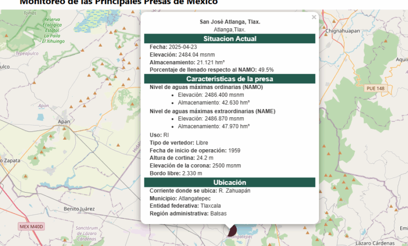Click the Sanctórum de Lázaro Cárdenas label
This screenshot has height=246, width=408.
pyautogui.click(x=87, y=233)
